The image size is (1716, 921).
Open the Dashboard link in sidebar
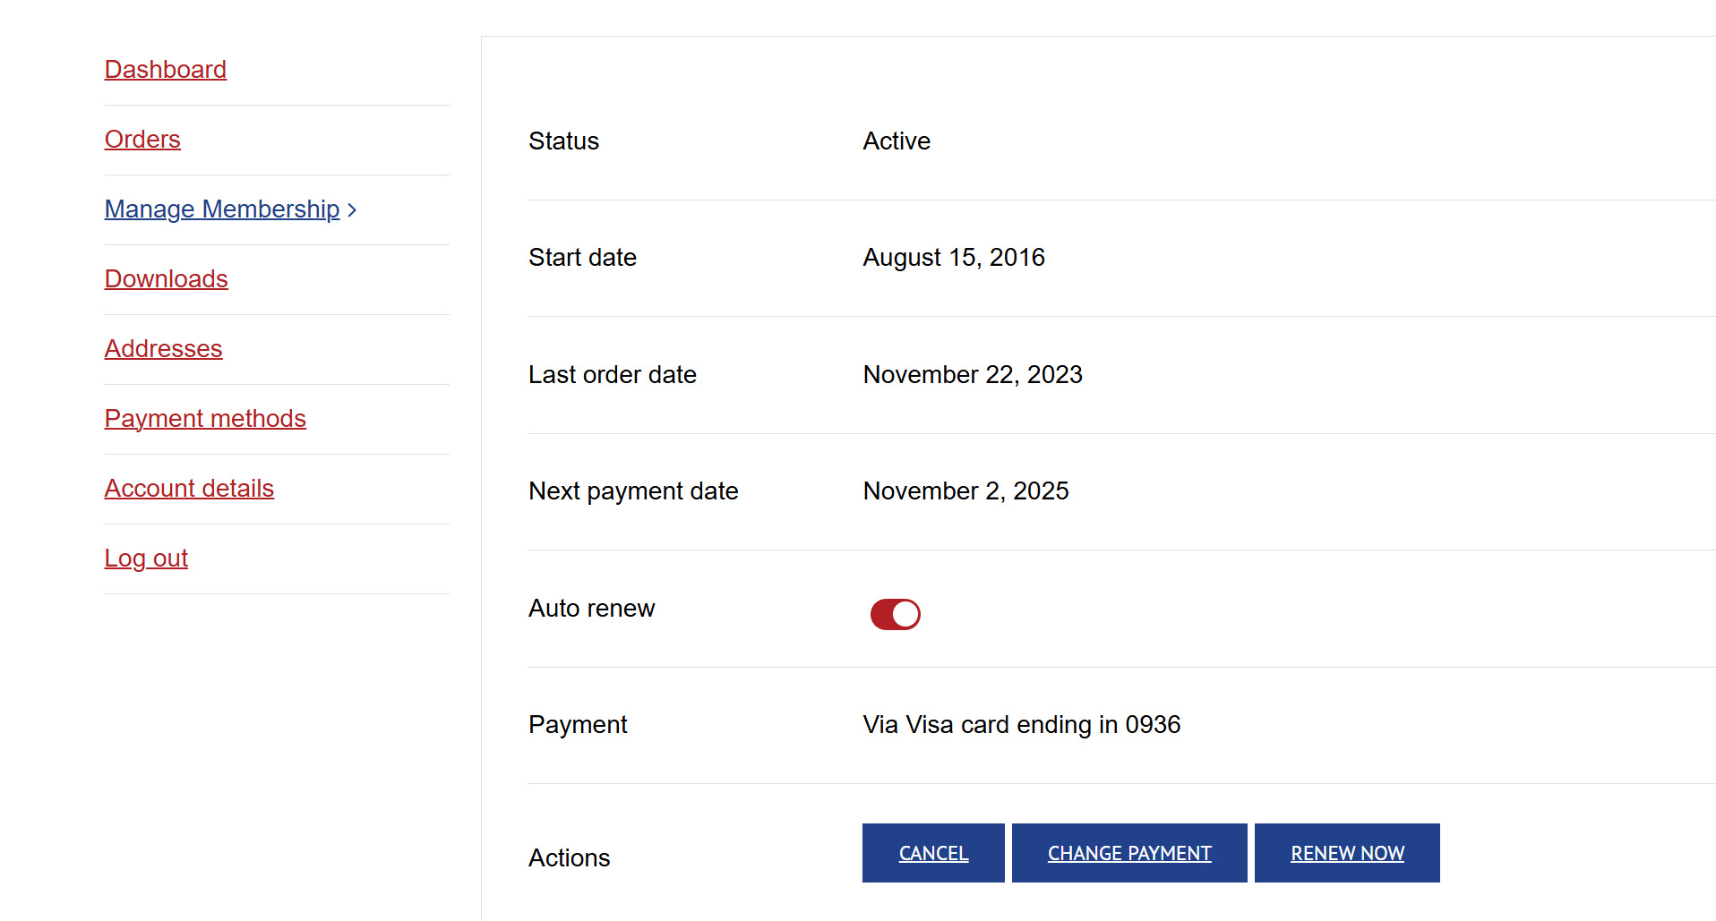pos(165,70)
